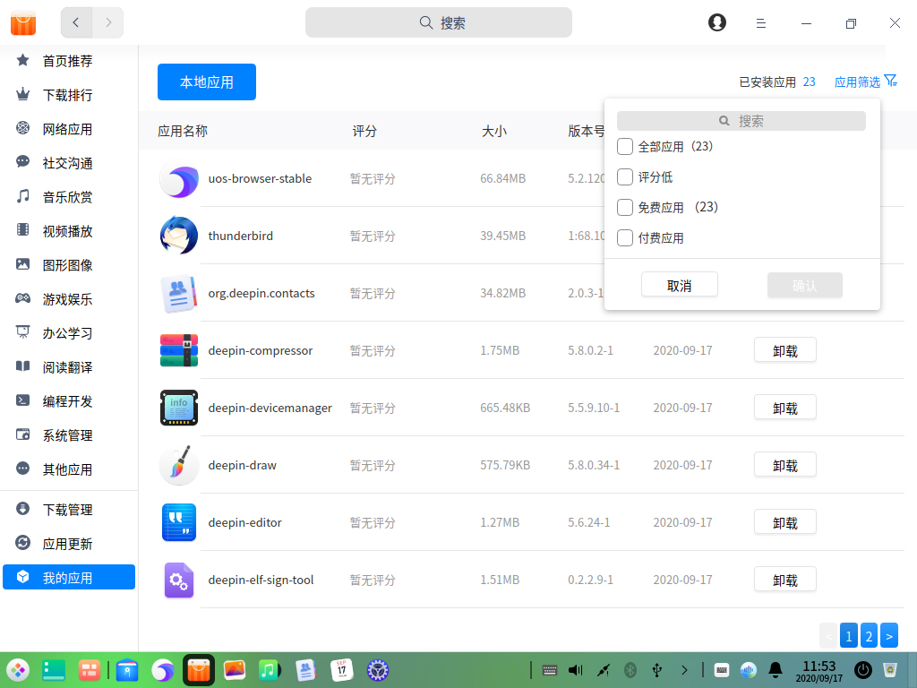Enable the 全部应用 (23) filter checkbox

pyautogui.click(x=624, y=146)
